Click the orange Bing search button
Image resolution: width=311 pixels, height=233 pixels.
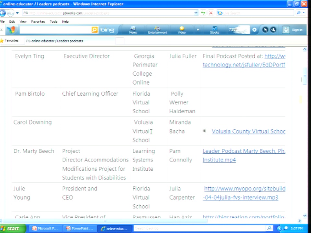pos(95,30)
